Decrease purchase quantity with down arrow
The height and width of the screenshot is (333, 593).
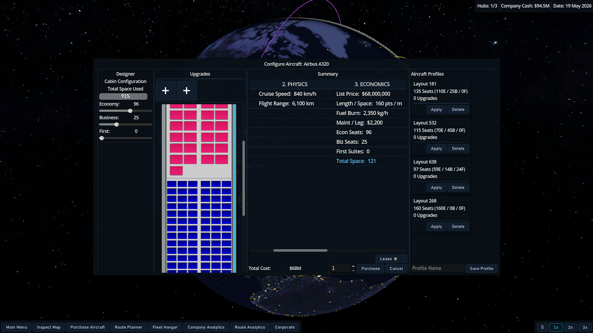pos(353,270)
